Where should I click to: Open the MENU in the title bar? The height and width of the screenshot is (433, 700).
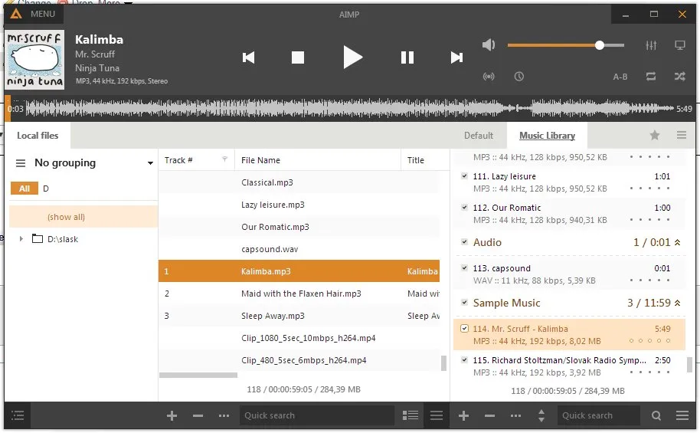(x=34, y=14)
